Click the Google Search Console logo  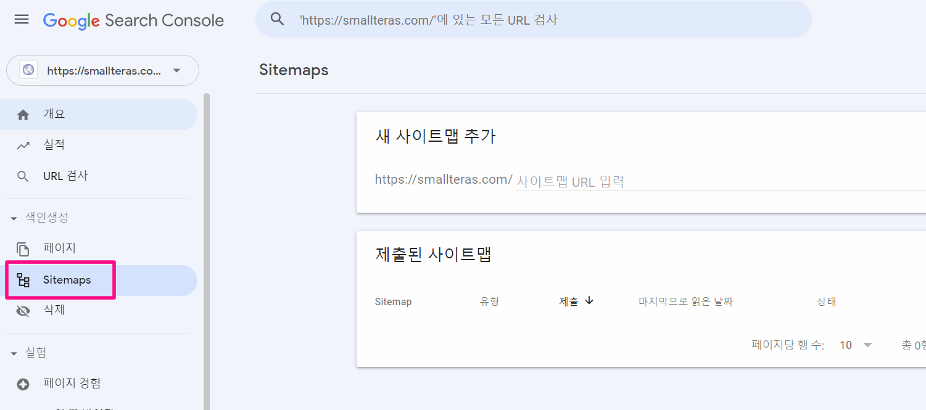[x=133, y=20]
